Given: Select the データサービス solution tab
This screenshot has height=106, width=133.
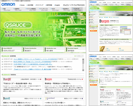Looking at the screenshot, I should click(43, 10).
